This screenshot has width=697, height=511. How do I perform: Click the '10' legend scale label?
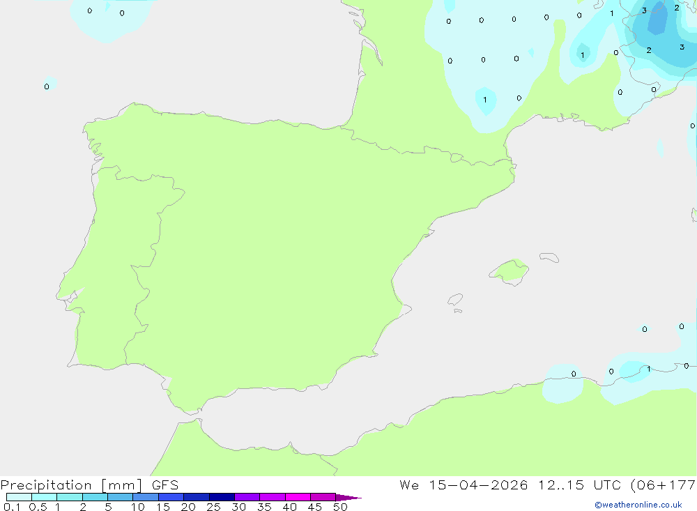[138, 507]
